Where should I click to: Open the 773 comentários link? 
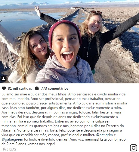click(x=54, y=88)
